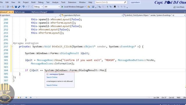This screenshot has height=105, width=186.
Task: Click the Ch: 57 status indicator
Action: tap(164, 97)
